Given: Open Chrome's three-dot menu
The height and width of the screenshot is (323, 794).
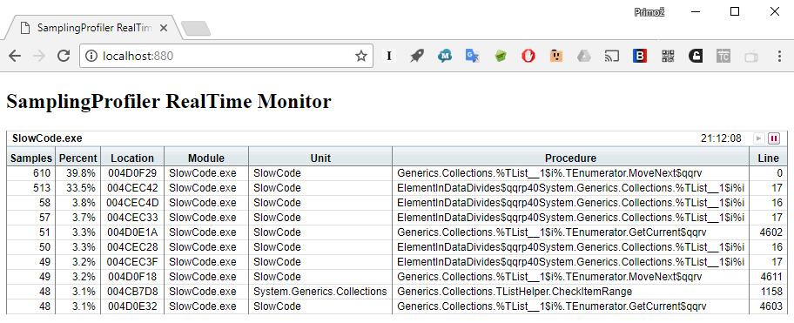Looking at the screenshot, I should tap(779, 56).
